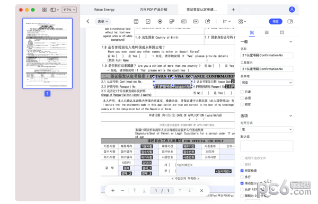Toggle the right properties panel icon
This screenshot has width=318, height=204.
tap(290, 21)
